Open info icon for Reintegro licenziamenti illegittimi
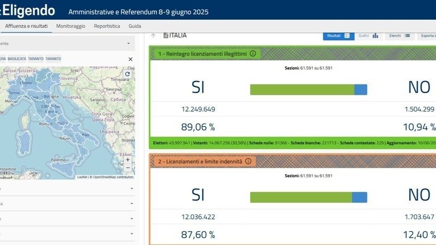Screen dimensions: 436x245 [x=253, y=54]
